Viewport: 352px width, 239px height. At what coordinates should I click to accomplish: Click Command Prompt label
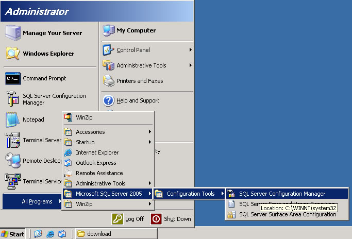point(44,78)
